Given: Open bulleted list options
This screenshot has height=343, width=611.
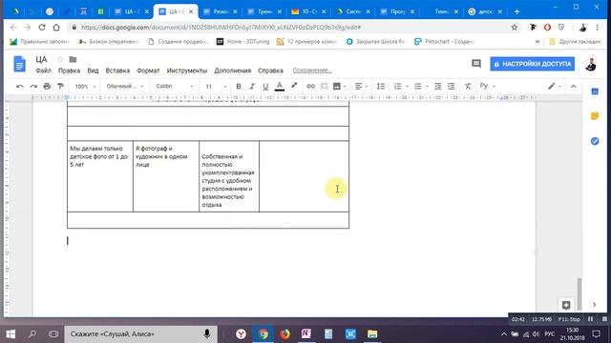Looking at the screenshot, I should (421, 87).
